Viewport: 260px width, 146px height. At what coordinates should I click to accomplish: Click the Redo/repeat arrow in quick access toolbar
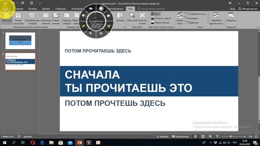tap(22, 3)
